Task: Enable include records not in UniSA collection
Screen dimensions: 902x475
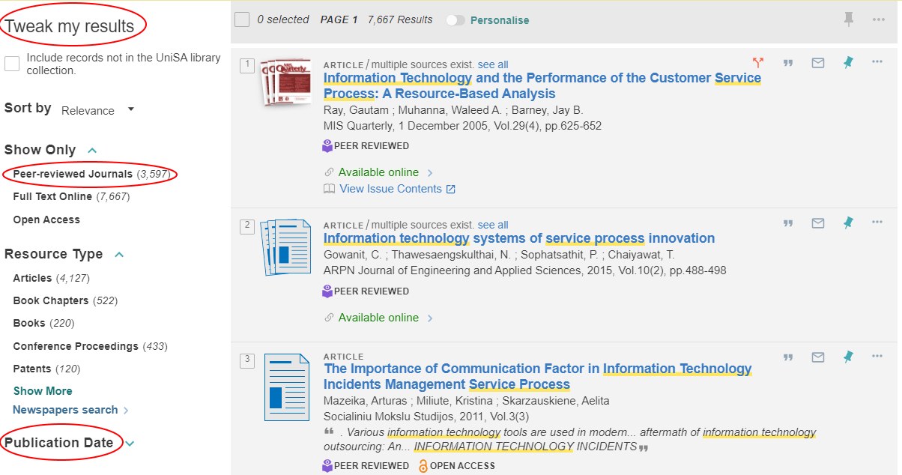Action: (12, 64)
